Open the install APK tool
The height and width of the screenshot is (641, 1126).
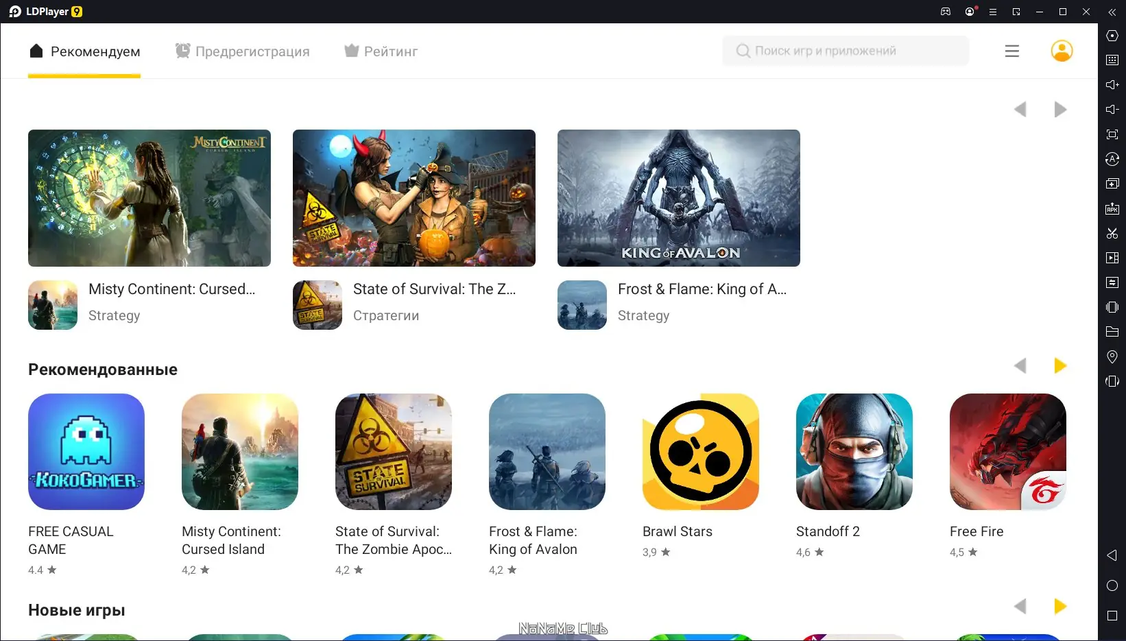click(1112, 208)
